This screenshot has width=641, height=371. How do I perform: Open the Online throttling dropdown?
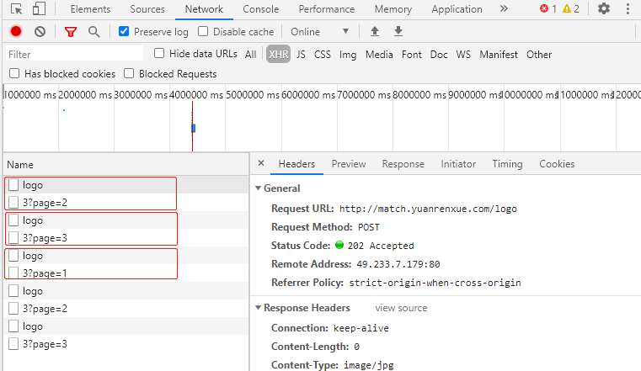coord(319,31)
